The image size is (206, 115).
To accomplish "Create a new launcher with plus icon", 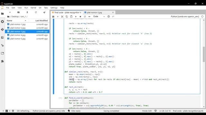I will point(10,12).
